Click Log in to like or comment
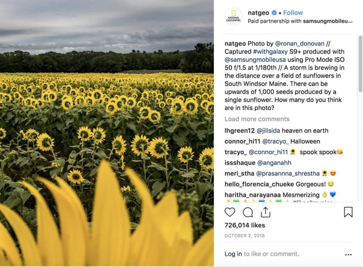This screenshot has width=363, height=267. tap(233, 254)
